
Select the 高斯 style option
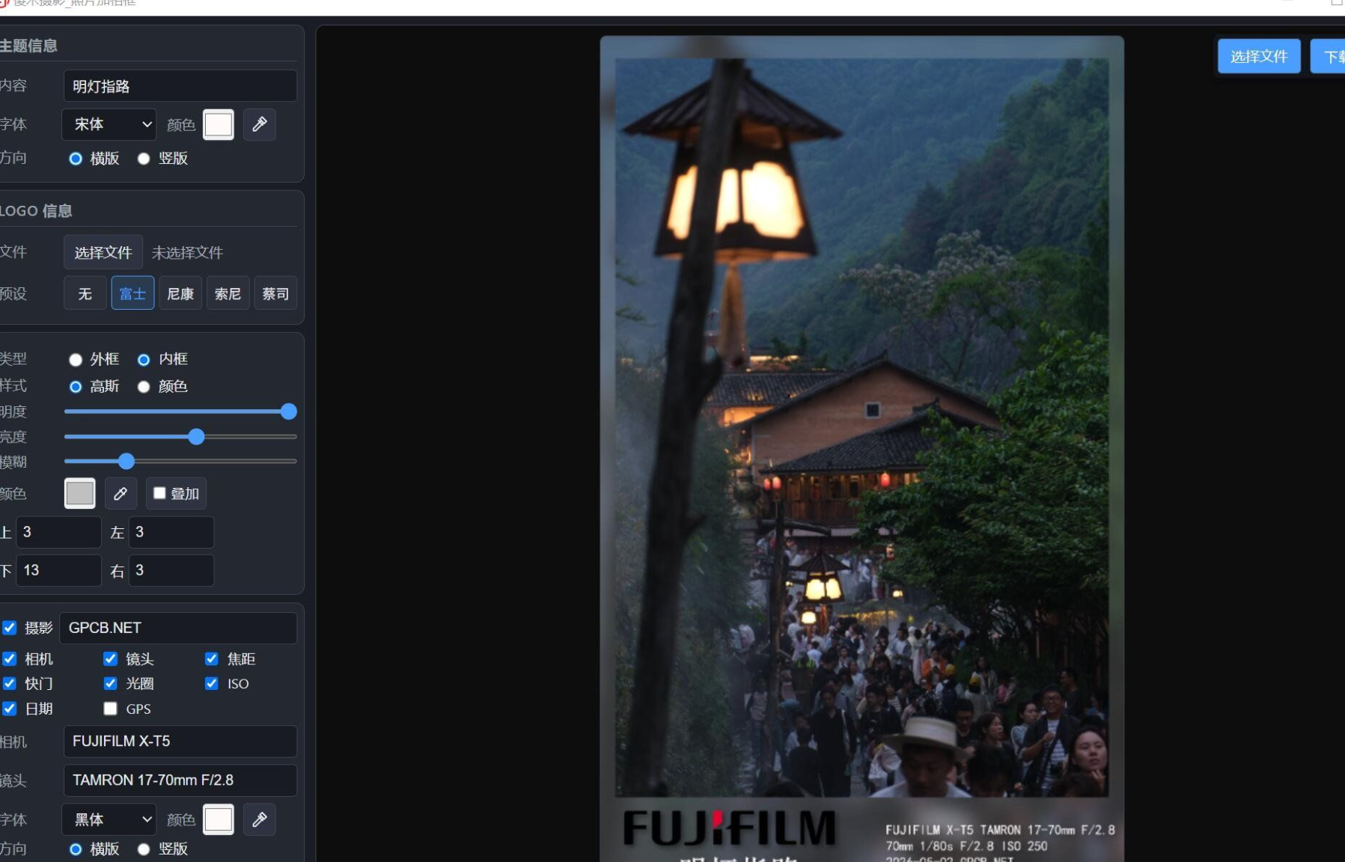pos(76,387)
